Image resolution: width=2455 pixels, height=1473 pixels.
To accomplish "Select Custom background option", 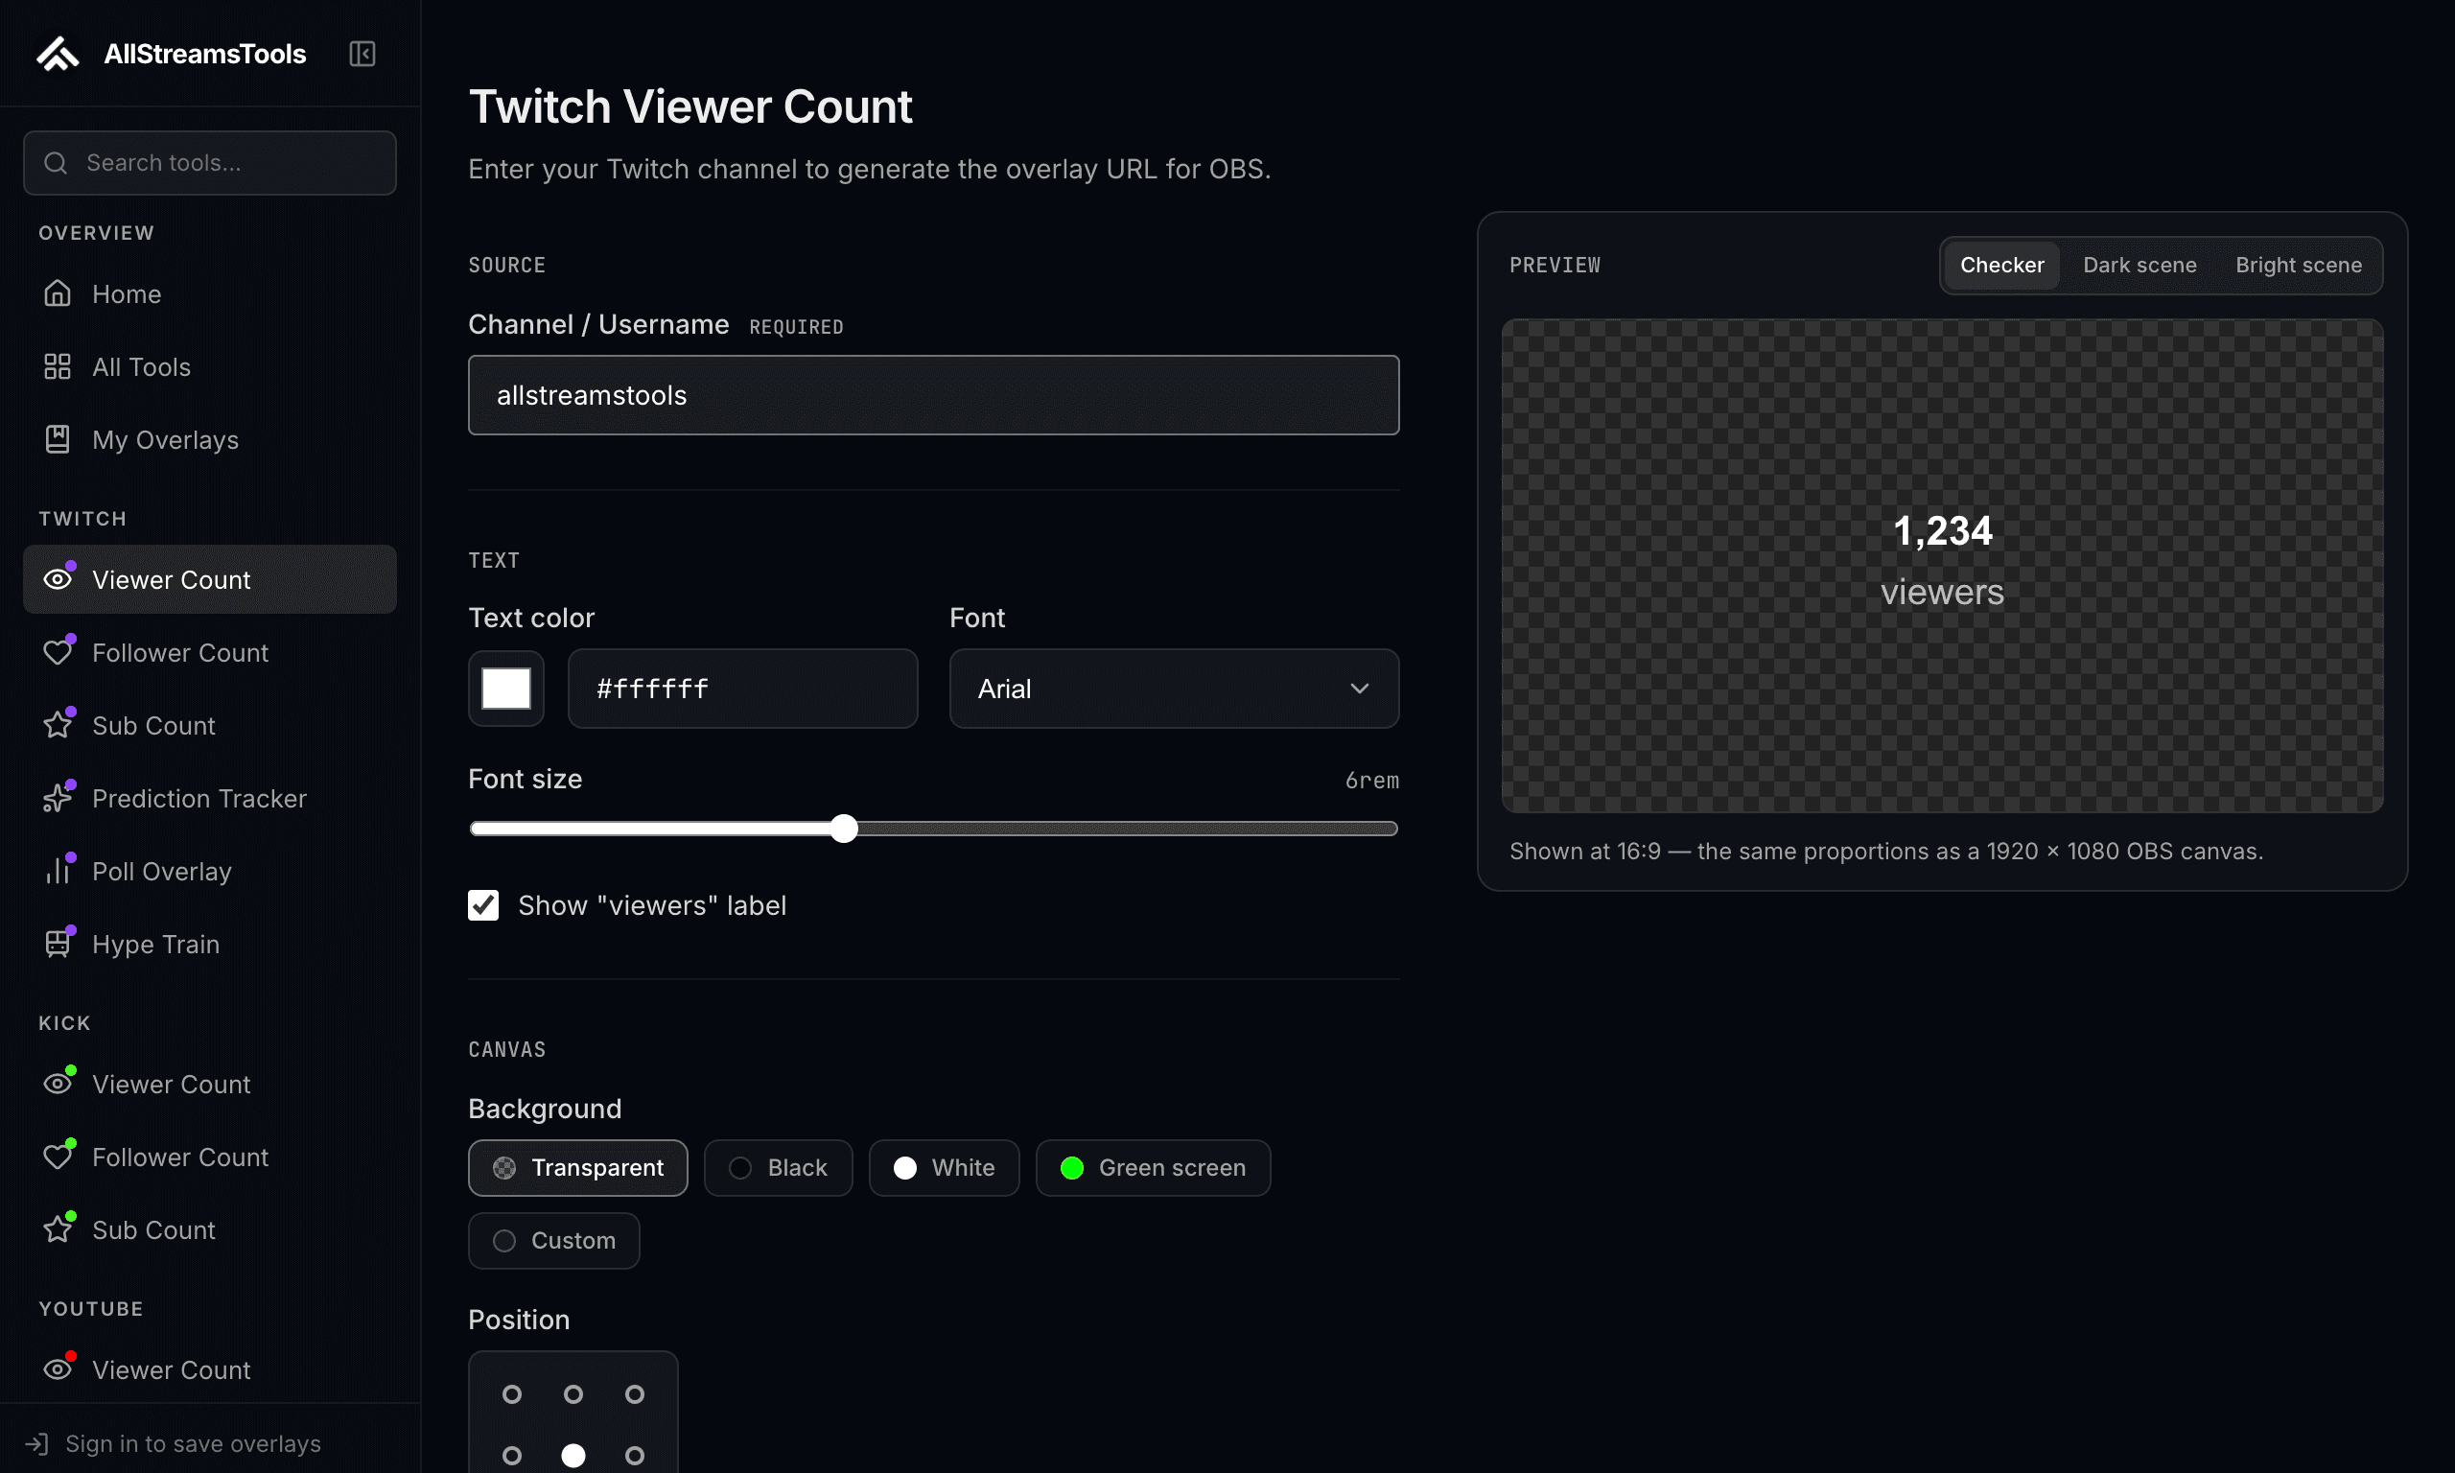I will point(553,1241).
